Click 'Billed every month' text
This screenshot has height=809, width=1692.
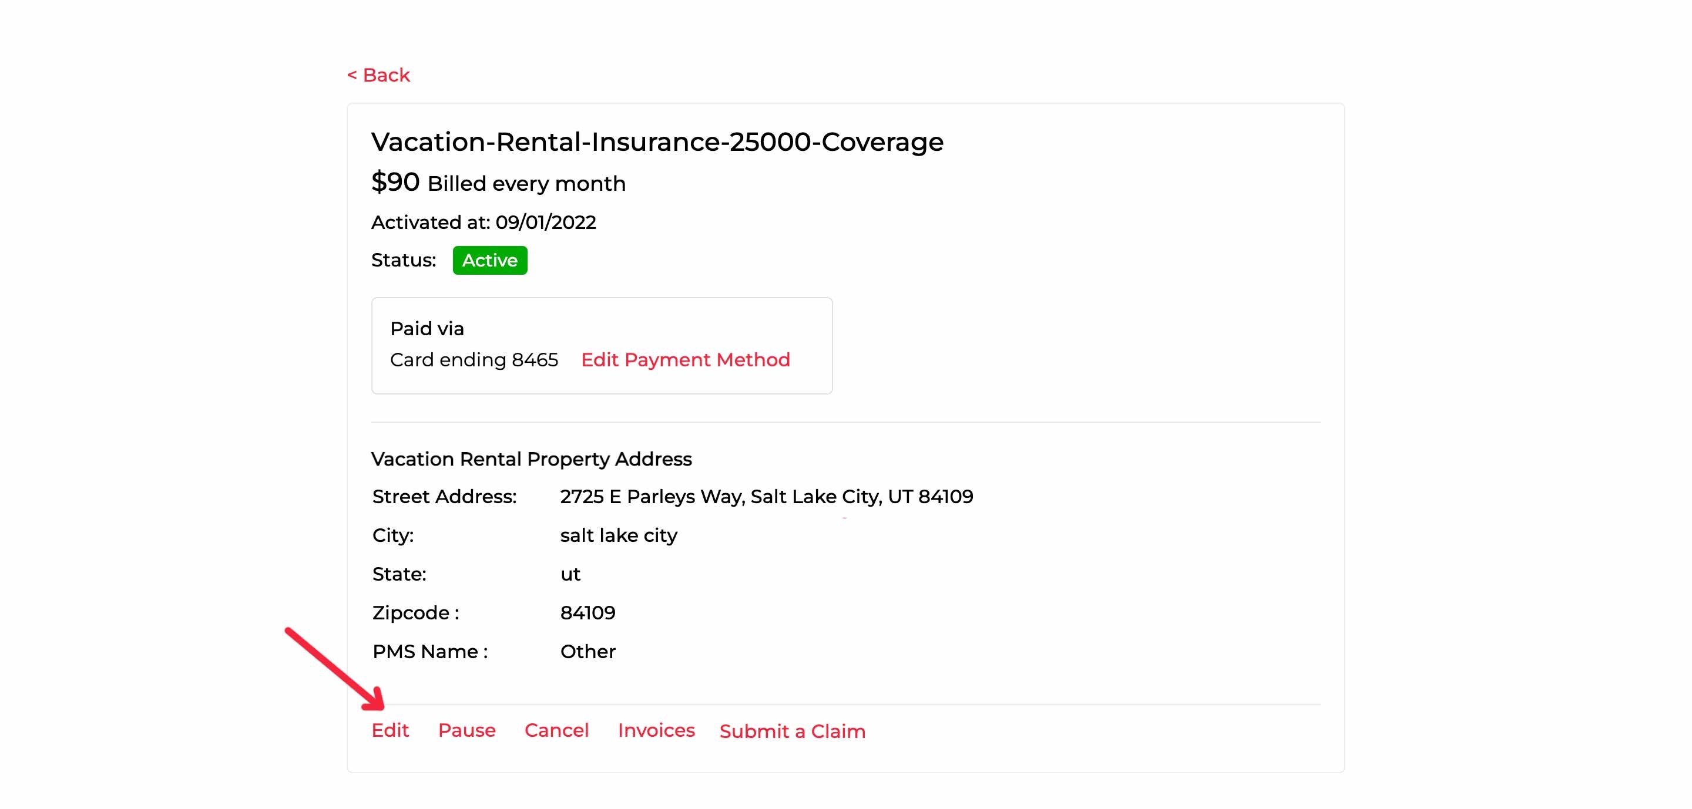526,183
